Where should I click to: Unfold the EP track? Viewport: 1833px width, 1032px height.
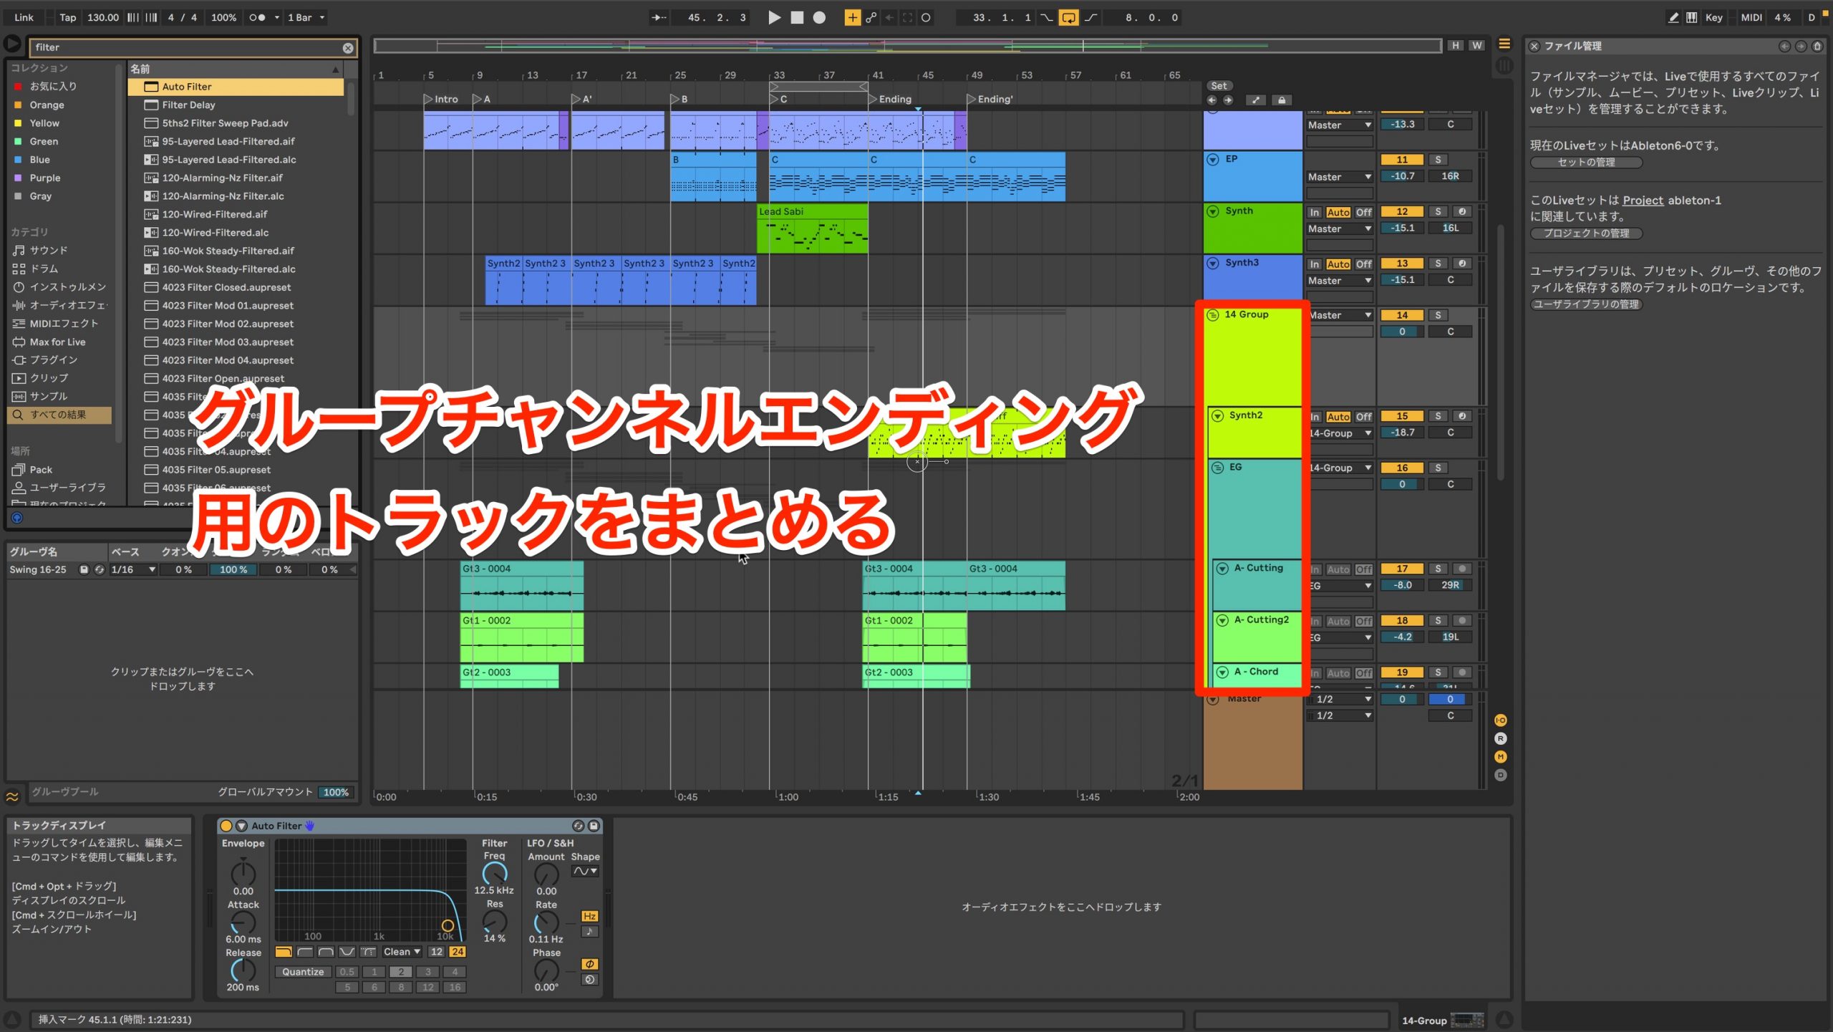click(1213, 160)
